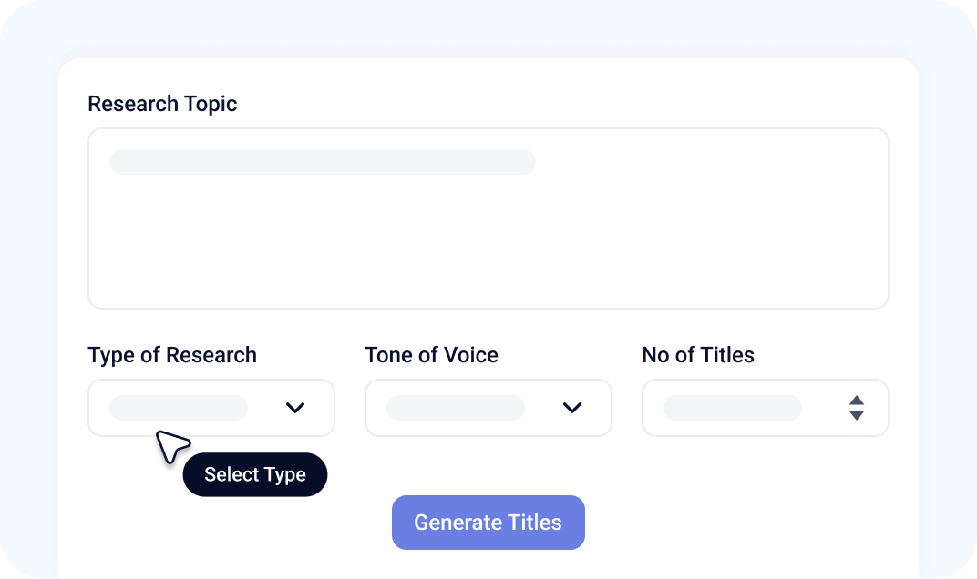Screen dimensions: 977x579
Task: Click the Tone of Voice label
Action: tap(431, 355)
